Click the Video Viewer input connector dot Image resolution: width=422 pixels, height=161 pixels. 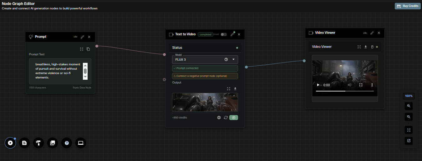coord(304,61)
